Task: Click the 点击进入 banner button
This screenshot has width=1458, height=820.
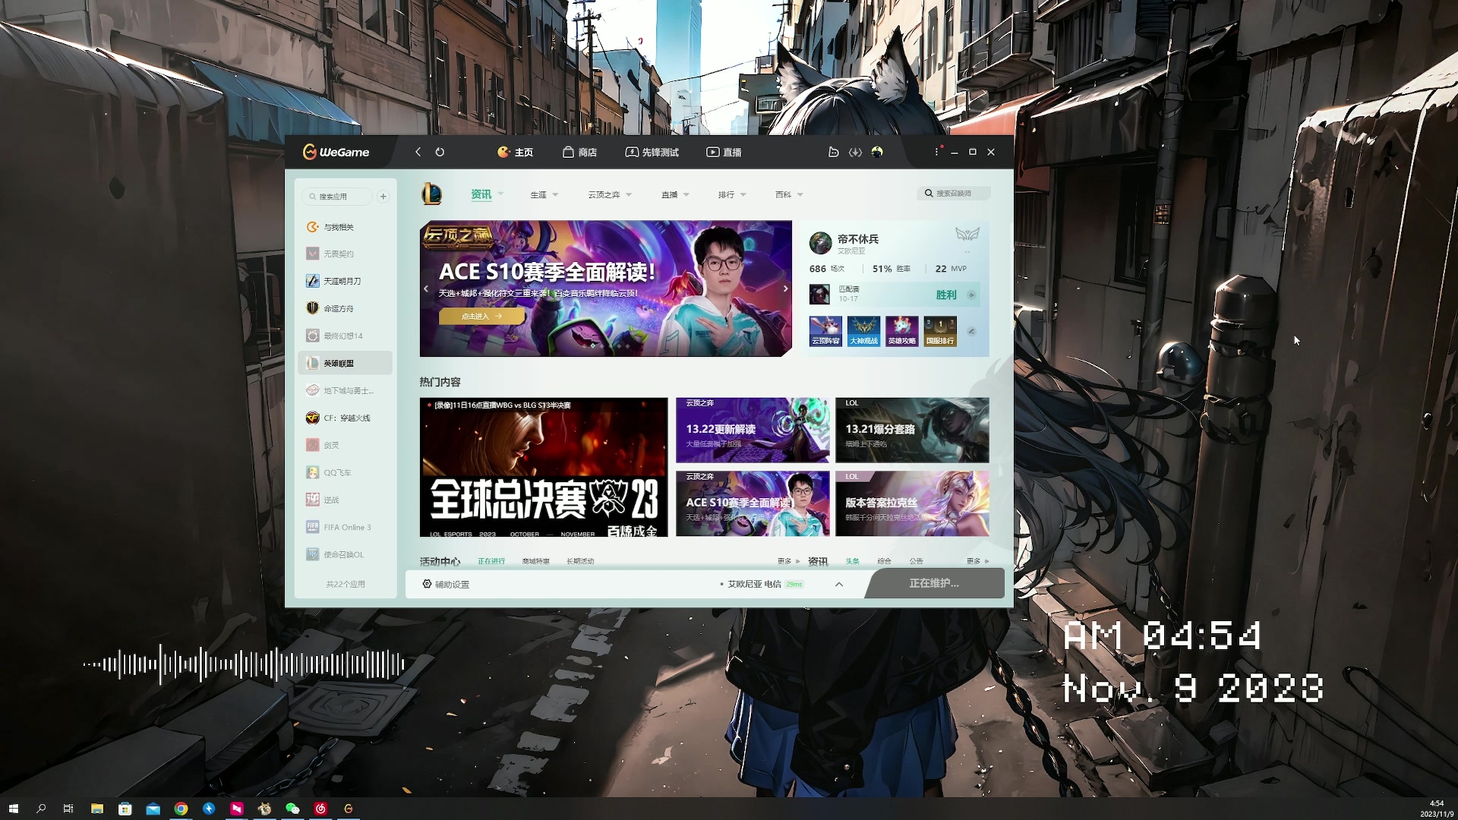Action: [479, 317]
